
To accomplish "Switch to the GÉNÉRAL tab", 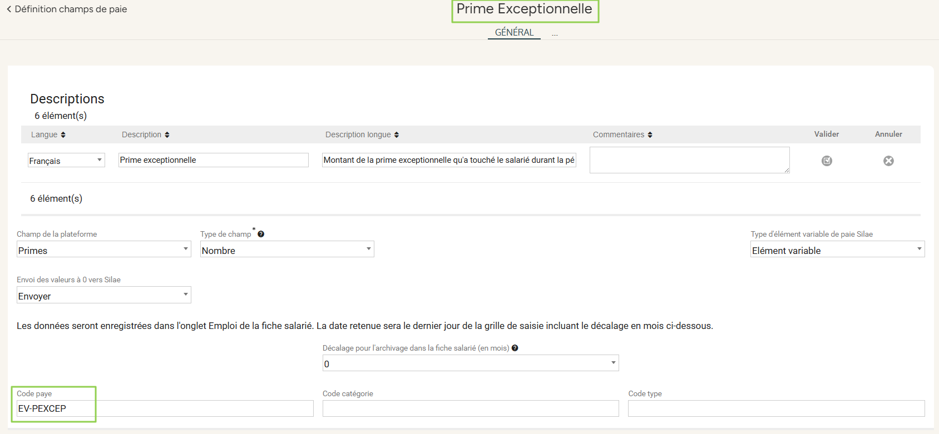I will pyautogui.click(x=514, y=32).
